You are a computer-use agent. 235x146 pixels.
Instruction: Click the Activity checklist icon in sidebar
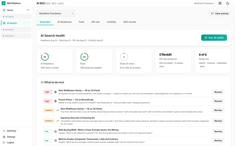4,131
